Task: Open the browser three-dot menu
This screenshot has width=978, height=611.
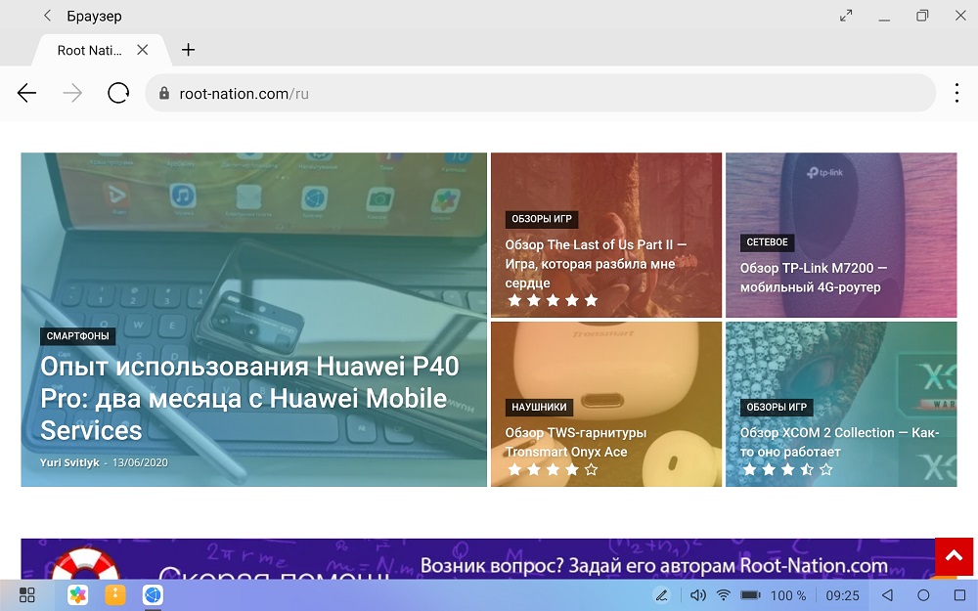Action: (x=956, y=94)
